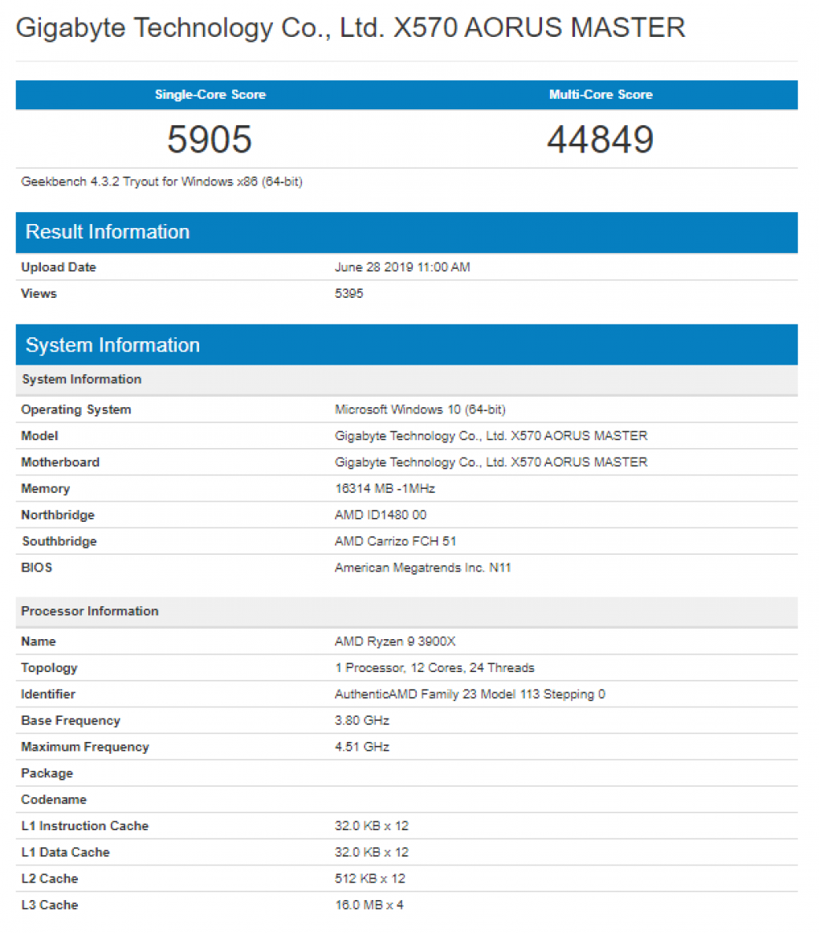Viewport: 819px width, 933px height.
Task: Click the 'Maximum Frequency' label
Action: [x=85, y=747]
